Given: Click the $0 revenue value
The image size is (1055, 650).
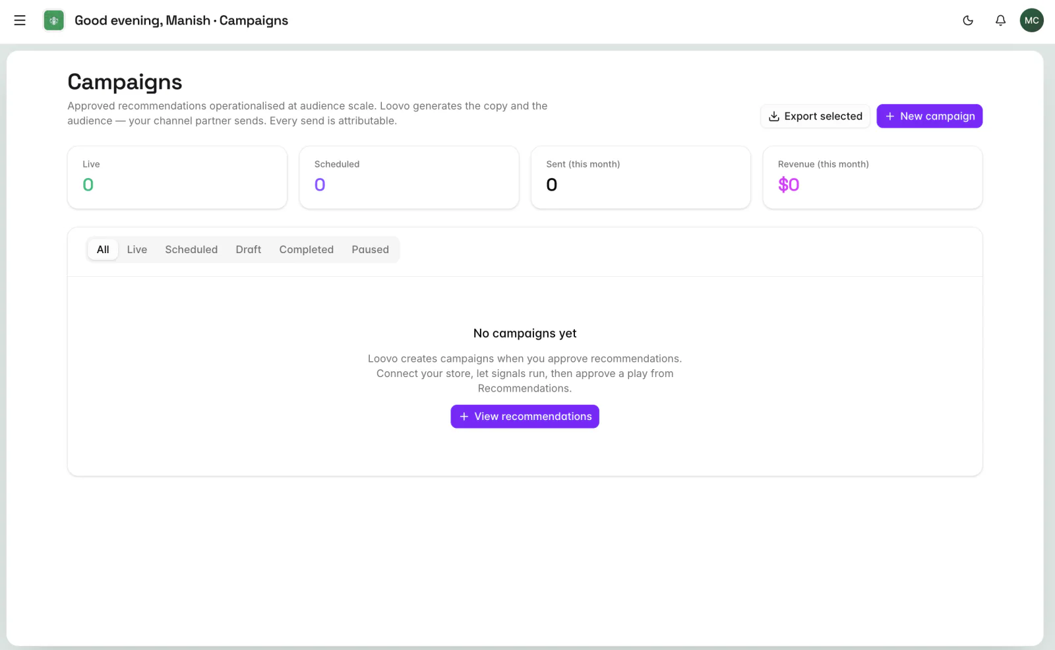Looking at the screenshot, I should pyautogui.click(x=789, y=185).
